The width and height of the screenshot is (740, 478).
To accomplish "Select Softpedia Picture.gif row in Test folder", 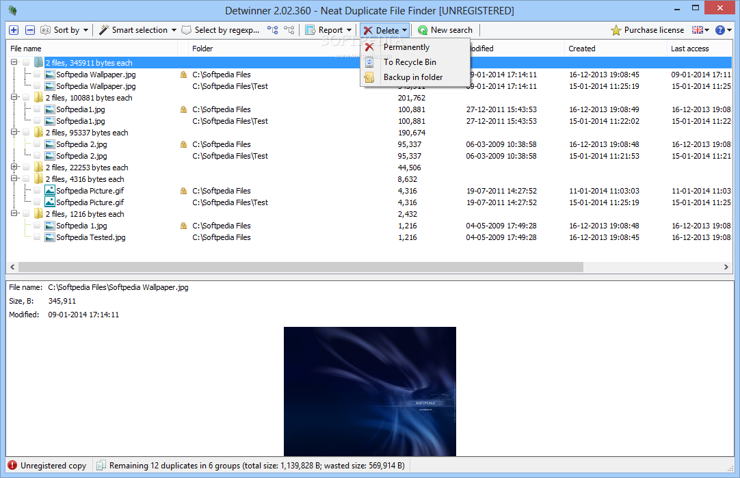I will 368,202.
